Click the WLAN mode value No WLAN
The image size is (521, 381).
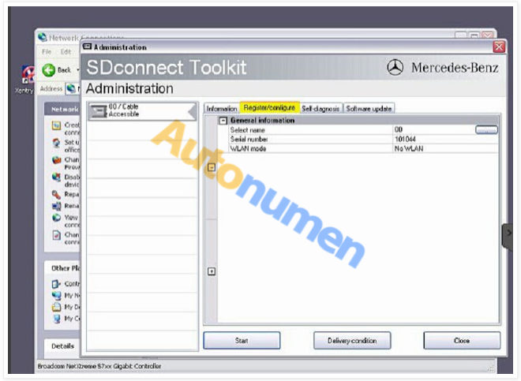(409, 149)
